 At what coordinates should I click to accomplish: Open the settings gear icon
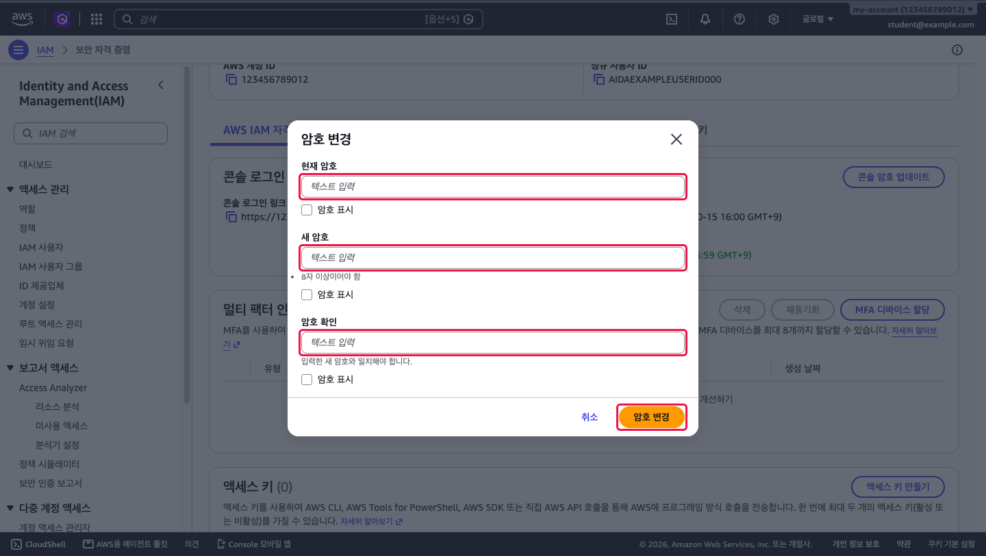point(774,19)
